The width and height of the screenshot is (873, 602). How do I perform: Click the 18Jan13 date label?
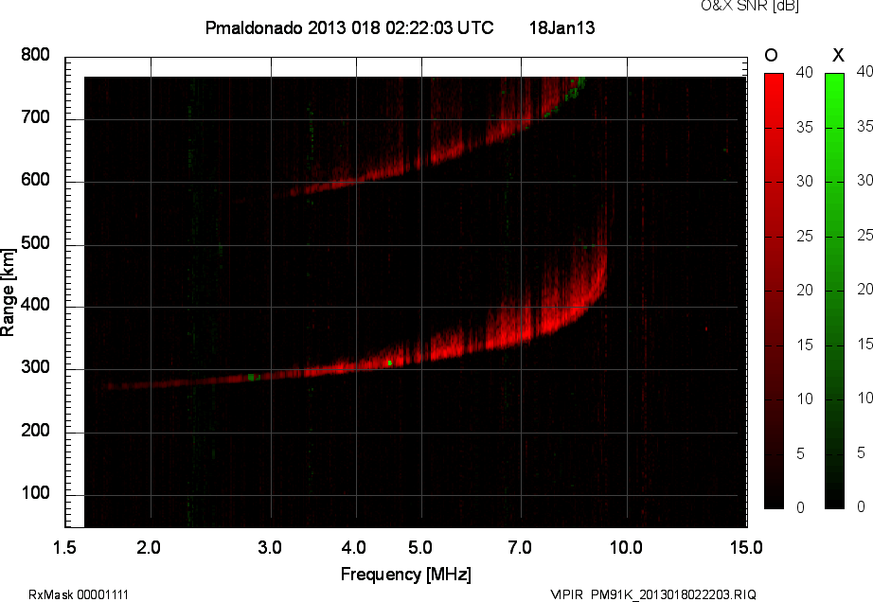click(x=561, y=27)
